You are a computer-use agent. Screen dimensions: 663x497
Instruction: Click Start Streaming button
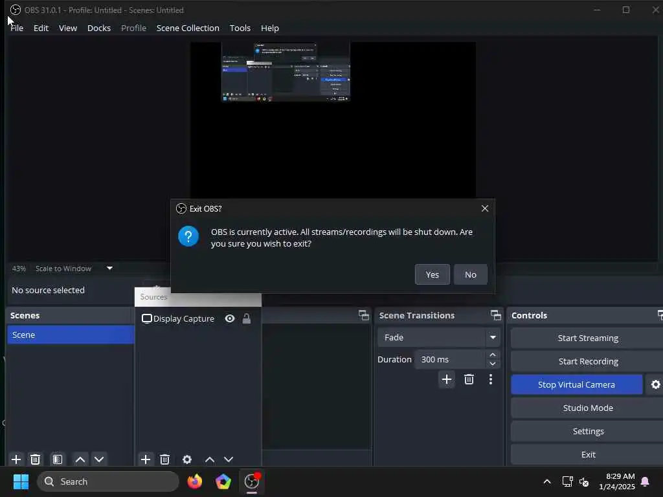pyautogui.click(x=588, y=338)
